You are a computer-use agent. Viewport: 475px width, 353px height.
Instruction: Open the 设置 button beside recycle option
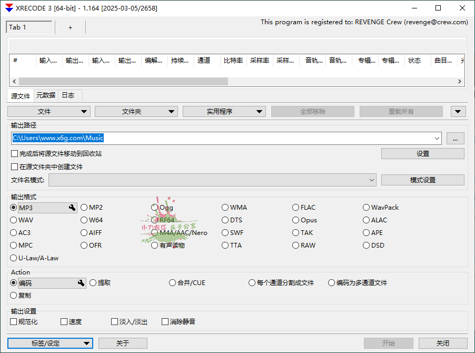(422, 153)
